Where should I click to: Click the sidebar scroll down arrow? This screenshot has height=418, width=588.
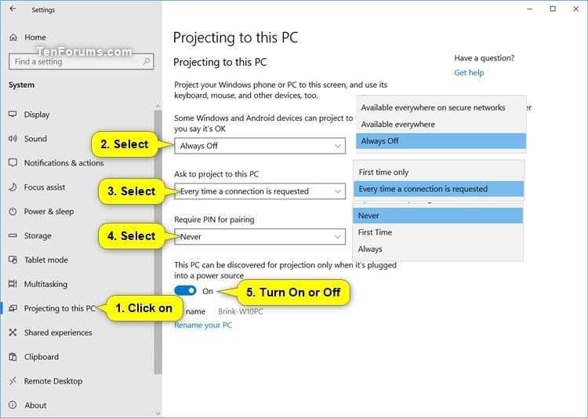click(x=158, y=413)
